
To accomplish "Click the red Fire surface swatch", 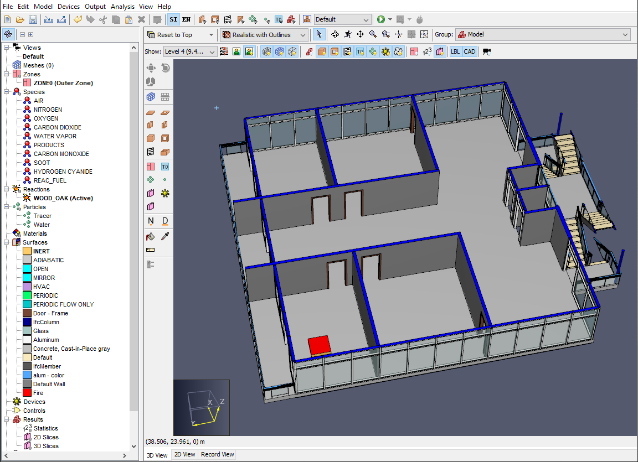I will (27, 393).
